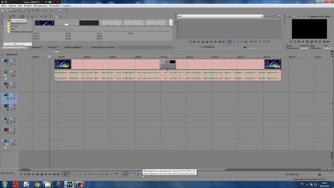Screen dimensions: 334x188
Task: Arm the bottom audio track for recording
Action: [13, 145]
